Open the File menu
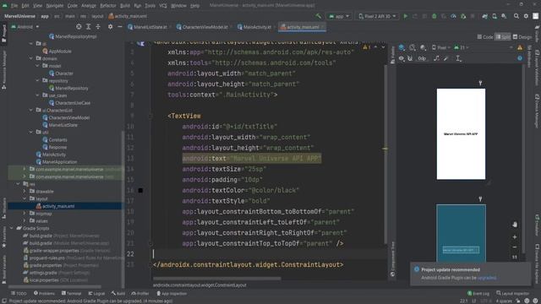541x304 pixels. 14,6
